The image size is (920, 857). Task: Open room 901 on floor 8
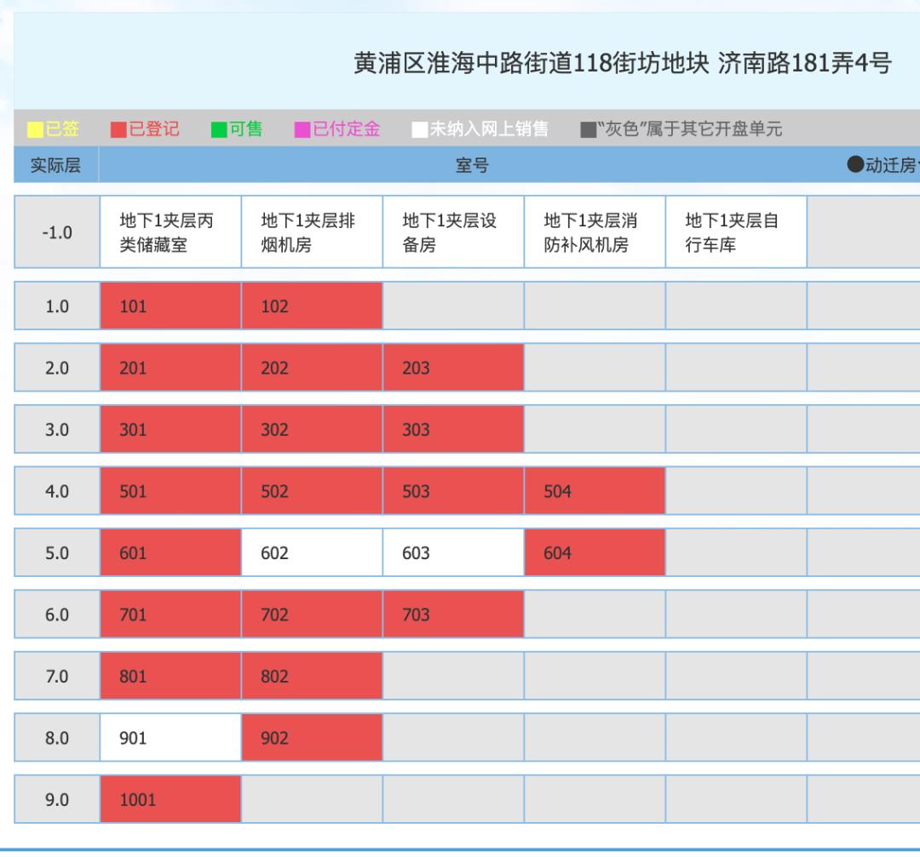pos(170,738)
